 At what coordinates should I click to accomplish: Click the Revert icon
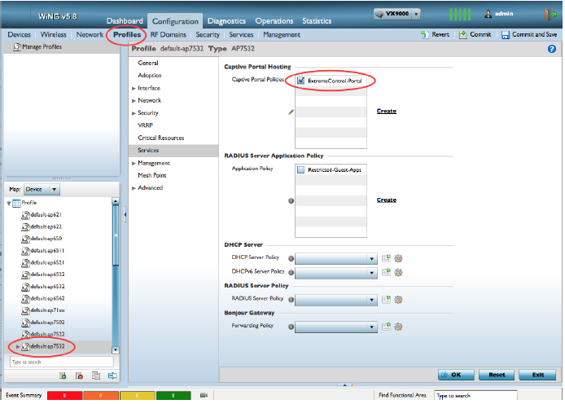tap(425, 34)
